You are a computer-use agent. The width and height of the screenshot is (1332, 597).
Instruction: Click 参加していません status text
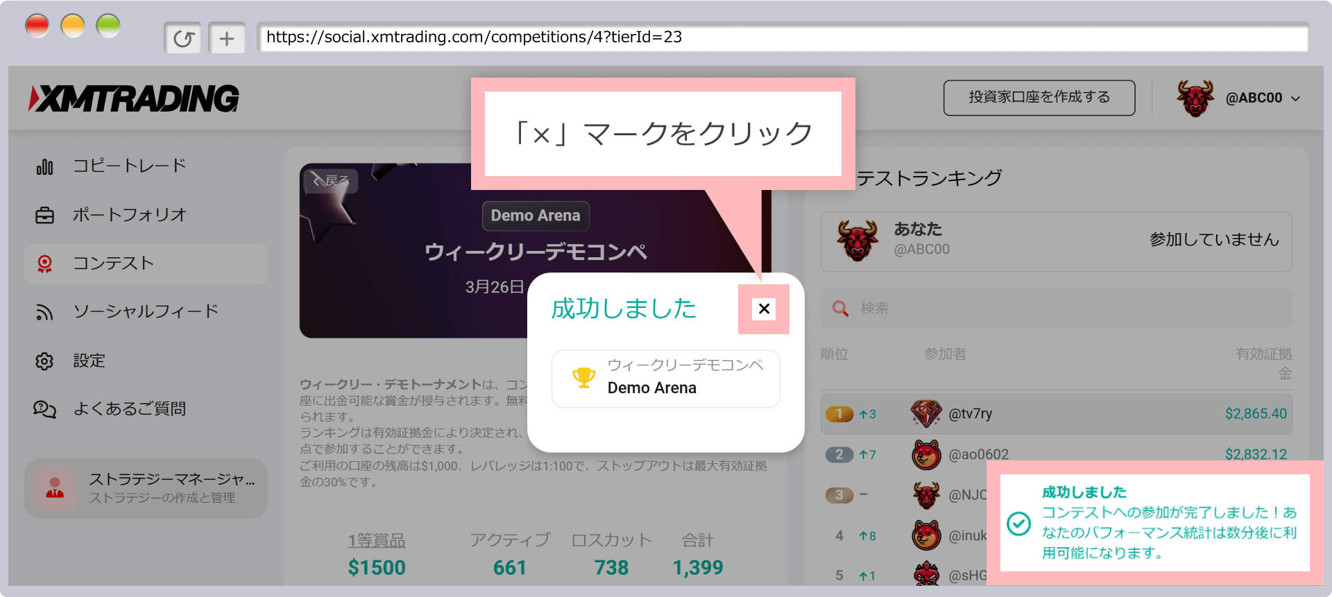tap(1214, 240)
